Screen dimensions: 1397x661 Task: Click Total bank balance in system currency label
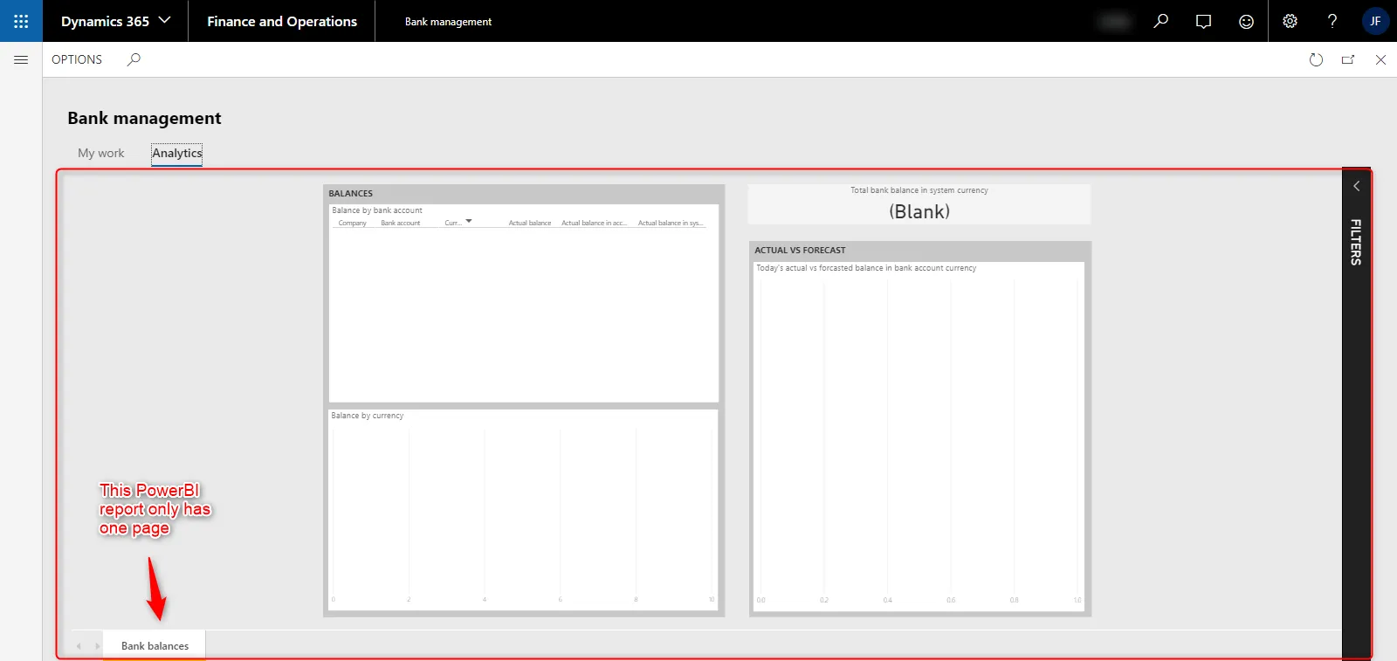click(919, 190)
